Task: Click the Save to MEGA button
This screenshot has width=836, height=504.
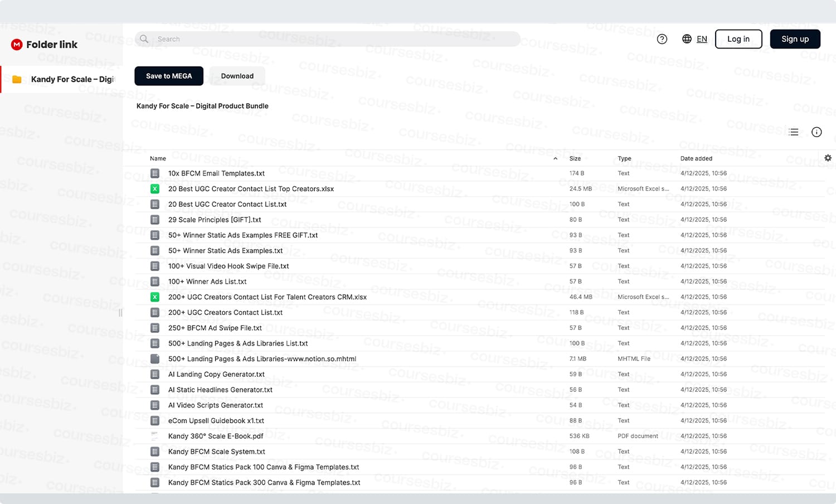Action: 169,76
